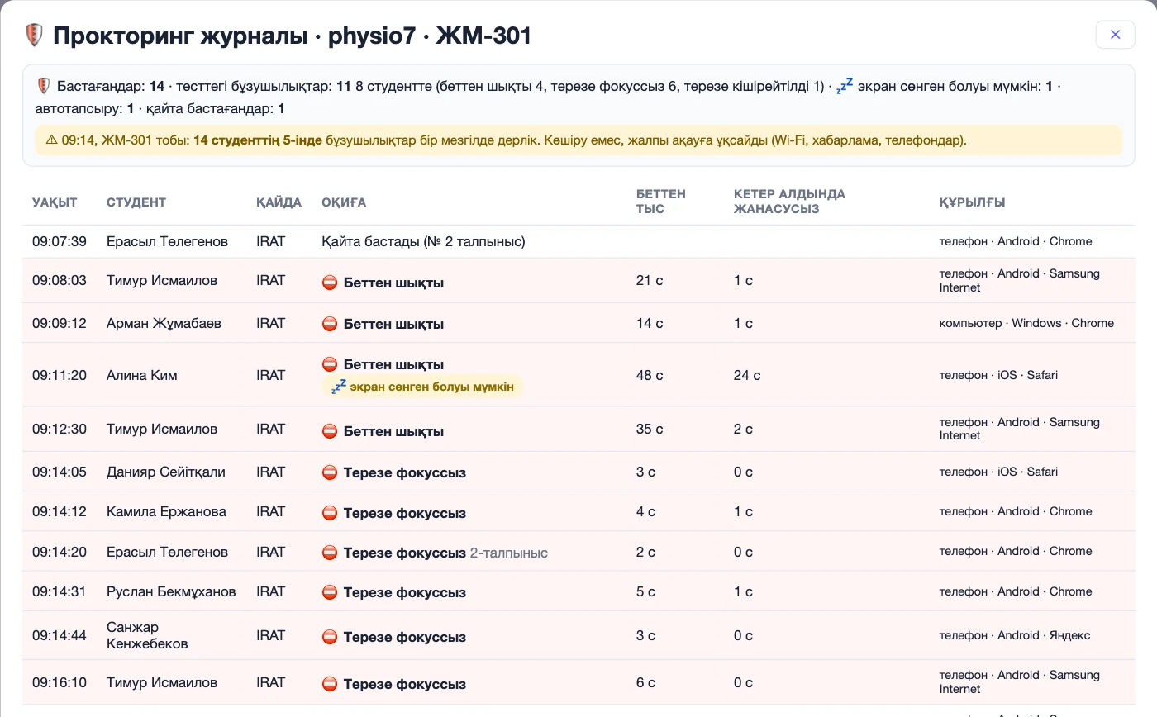Click the shield icon beside the Прокторинг журналы title
The height and width of the screenshot is (717, 1157).
coord(34,35)
